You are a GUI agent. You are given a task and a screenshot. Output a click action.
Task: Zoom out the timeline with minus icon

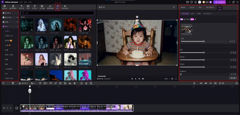click(220, 83)
